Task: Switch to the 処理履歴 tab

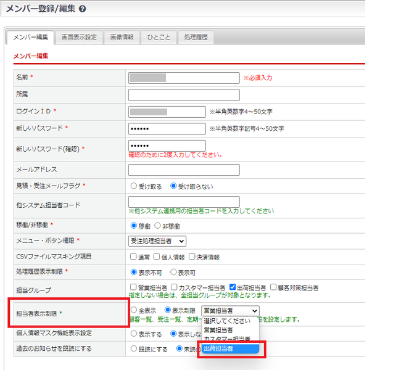Action: point(196,38)
